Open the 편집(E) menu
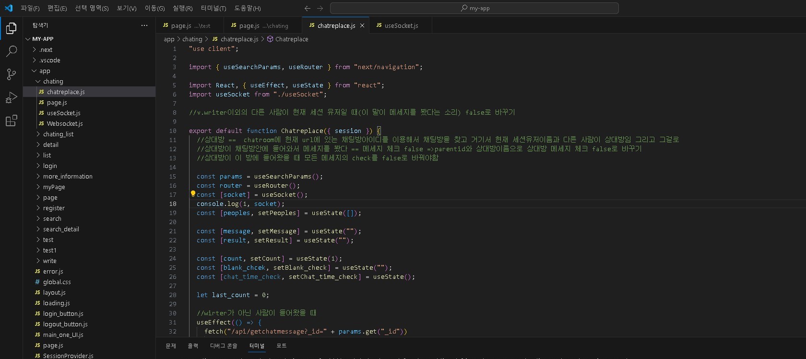The image size is (806, 359). coord(57,8)
